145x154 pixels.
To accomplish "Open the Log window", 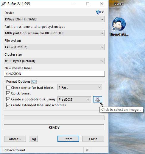I will pos(33,139).
